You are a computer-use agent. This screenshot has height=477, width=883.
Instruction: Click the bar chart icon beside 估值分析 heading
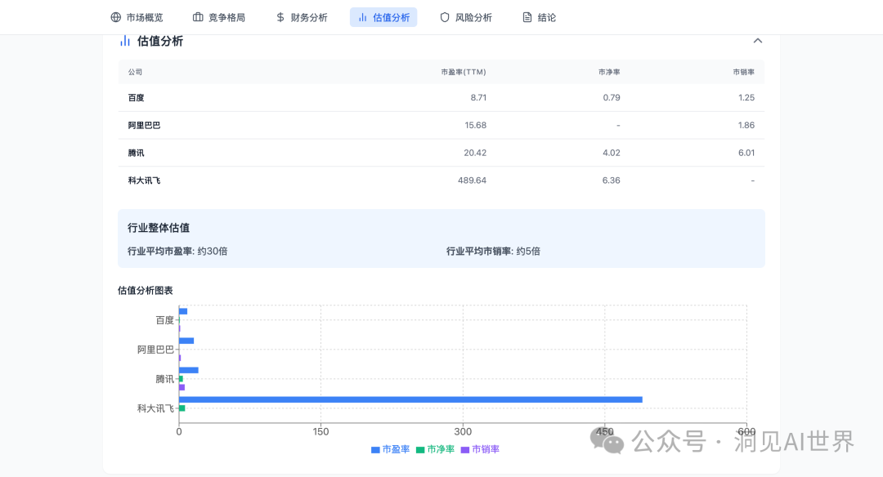point(125,41)
